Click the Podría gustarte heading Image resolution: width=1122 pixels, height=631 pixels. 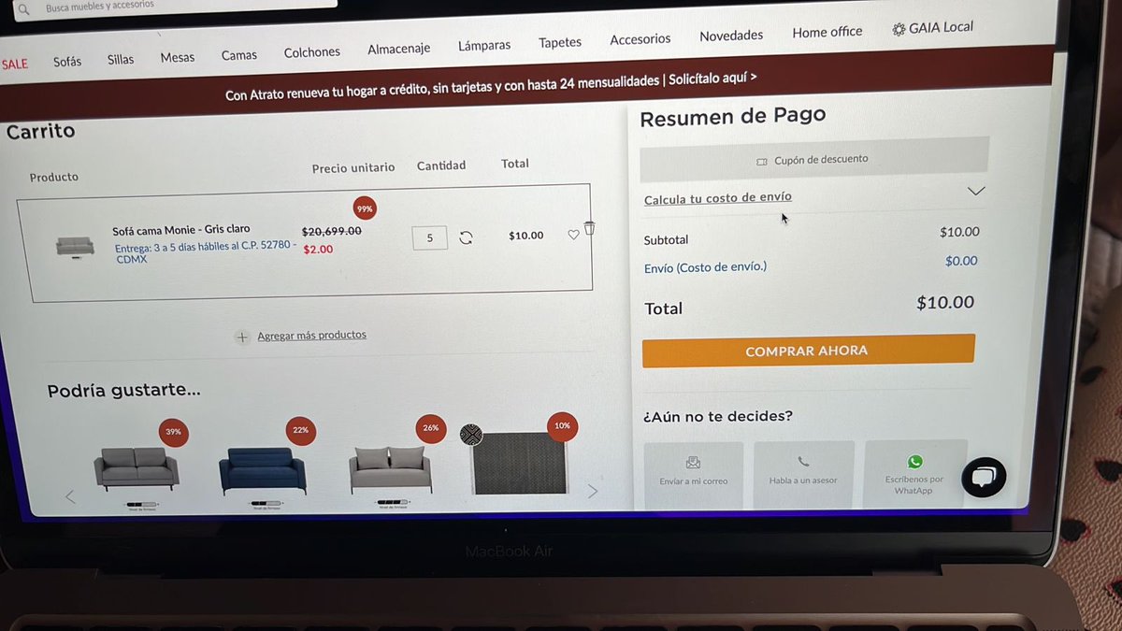[124, 390]
